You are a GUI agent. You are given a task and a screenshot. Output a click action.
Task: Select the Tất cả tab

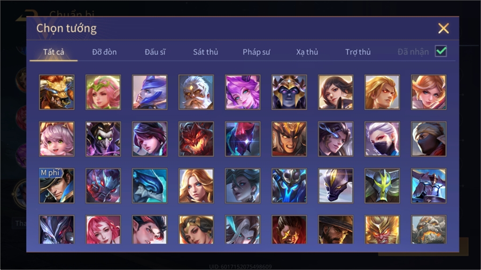53,52
